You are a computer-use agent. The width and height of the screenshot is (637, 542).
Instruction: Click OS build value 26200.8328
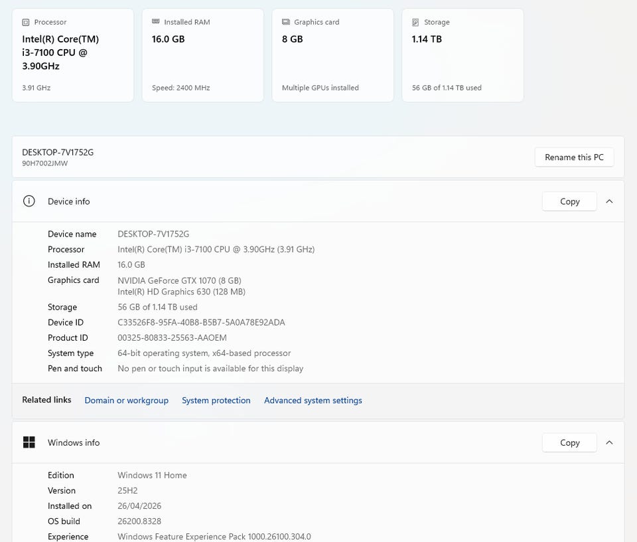coord(139,521)
